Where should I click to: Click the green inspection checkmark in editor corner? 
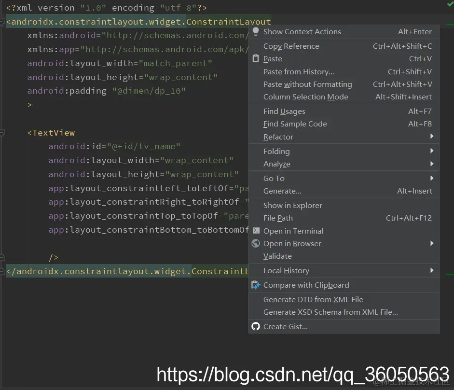pos(450,3)
